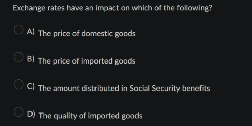Image resolution: width=252 pixels, height=126 pixels.
Task: Choose answer 'The quality of imported goods'
Action: click(x=90, y=116)
